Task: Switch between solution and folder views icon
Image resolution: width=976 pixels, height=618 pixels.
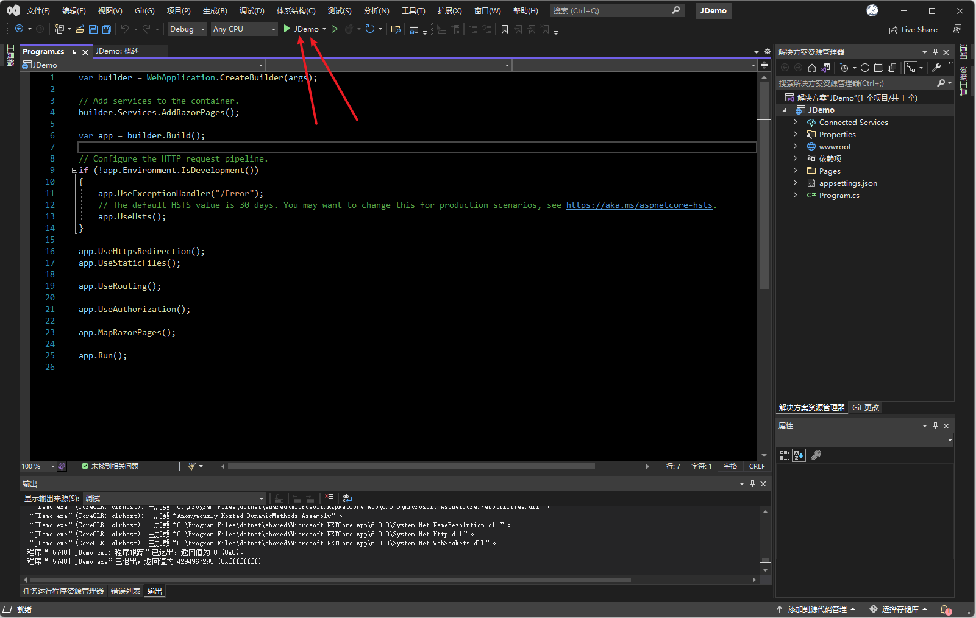Action: (x=825, y=68)
